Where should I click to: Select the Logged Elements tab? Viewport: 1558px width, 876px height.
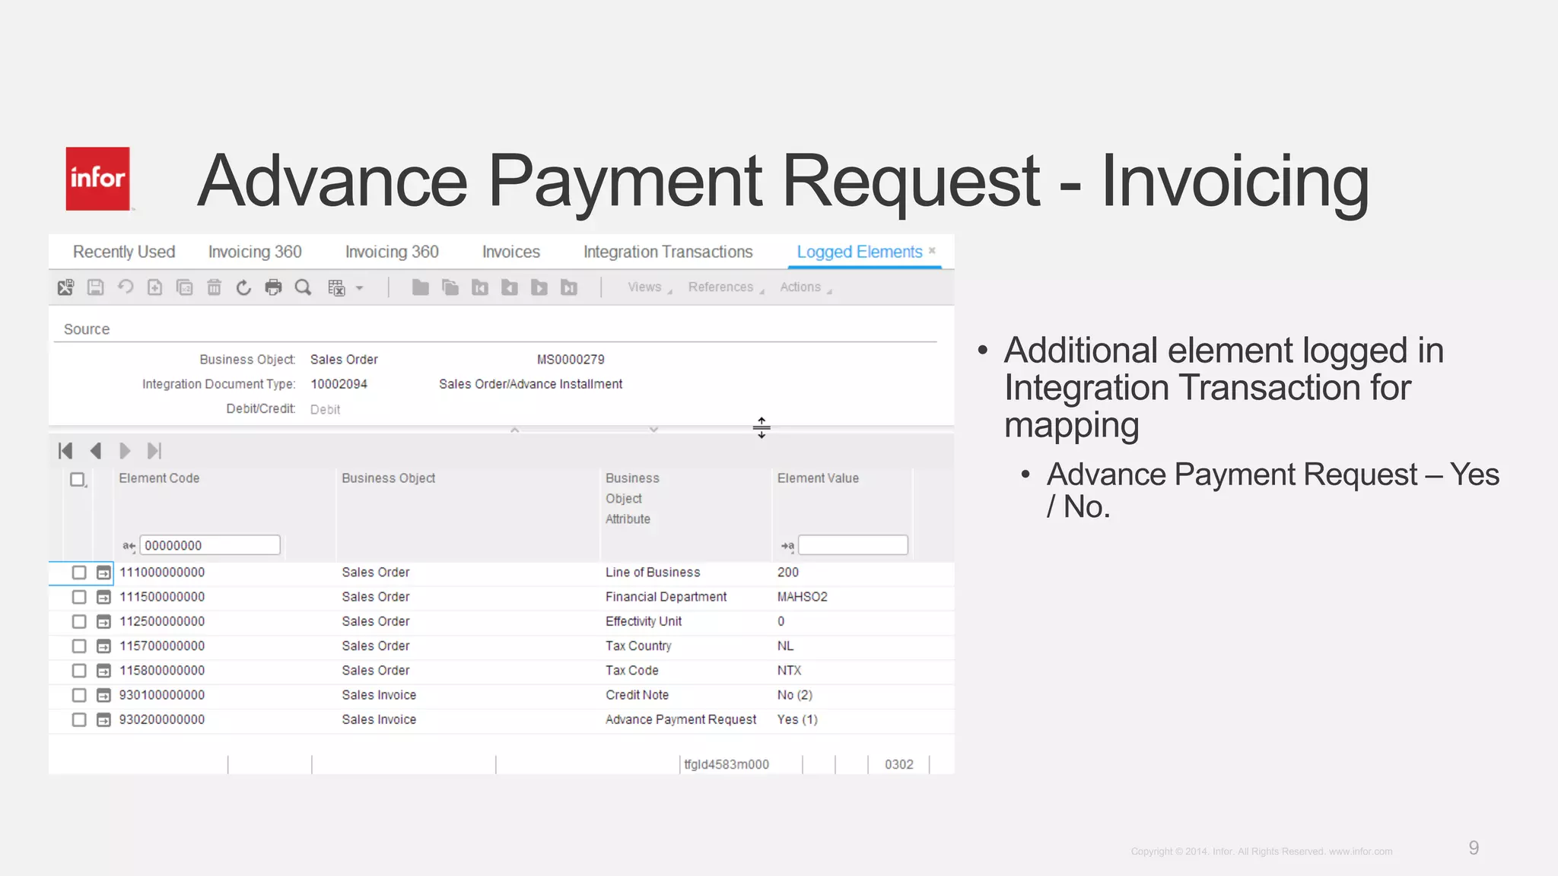pyautogui.click(x=860, y=252)
